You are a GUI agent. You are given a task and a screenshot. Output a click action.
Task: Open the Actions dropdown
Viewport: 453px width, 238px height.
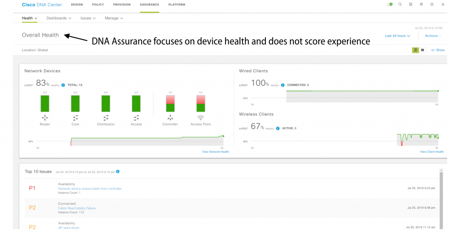coord(433,36)
